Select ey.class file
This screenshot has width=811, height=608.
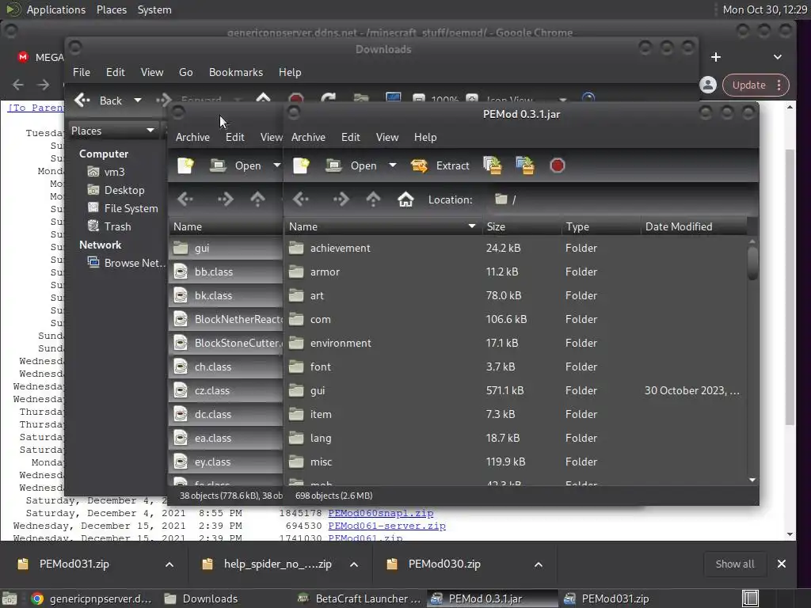click(226, 462)
